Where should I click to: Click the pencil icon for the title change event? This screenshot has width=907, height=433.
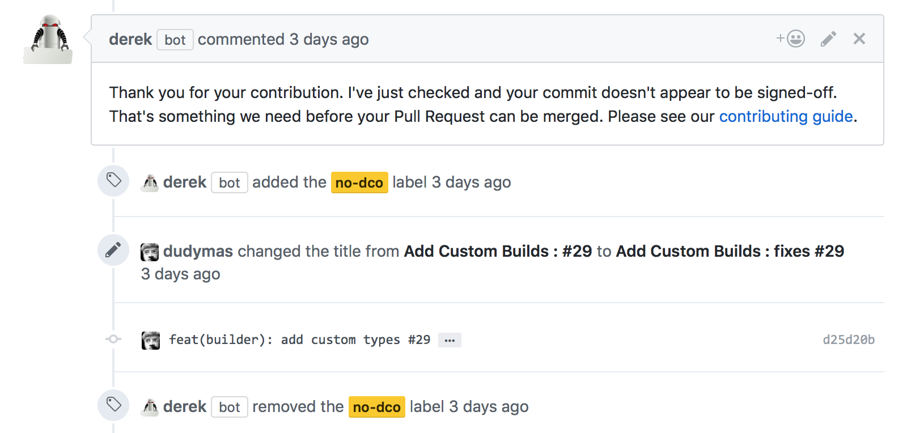point(113,250)
